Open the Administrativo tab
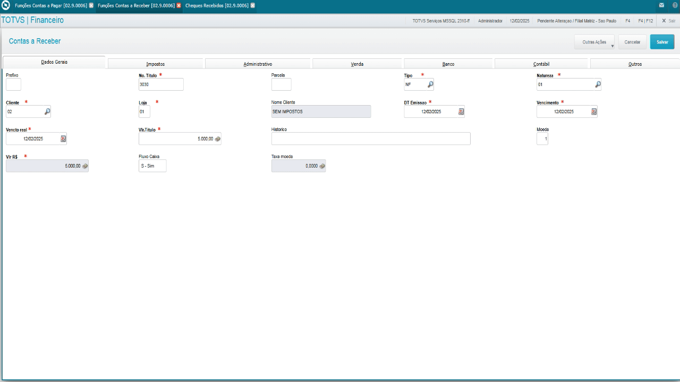The height and width of the screenshot is (382, 680). coord(258,64)
